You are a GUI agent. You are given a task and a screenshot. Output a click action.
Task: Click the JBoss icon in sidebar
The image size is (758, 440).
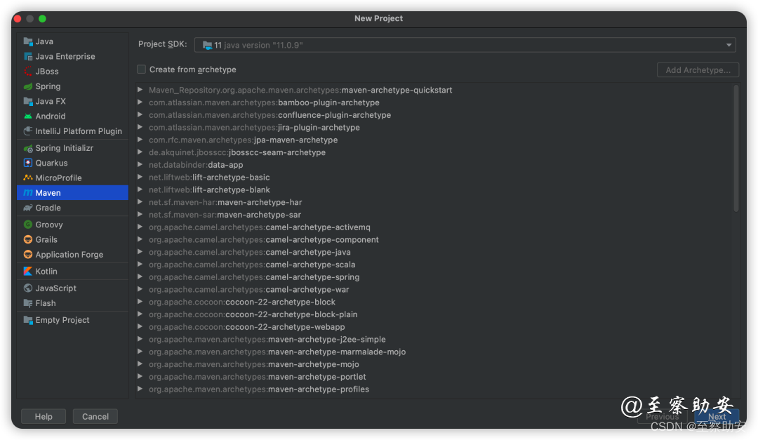(28, 72)
